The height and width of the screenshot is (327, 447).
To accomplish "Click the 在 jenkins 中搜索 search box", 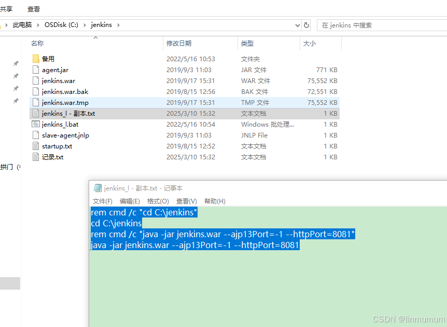I will (x=382, y=25).
